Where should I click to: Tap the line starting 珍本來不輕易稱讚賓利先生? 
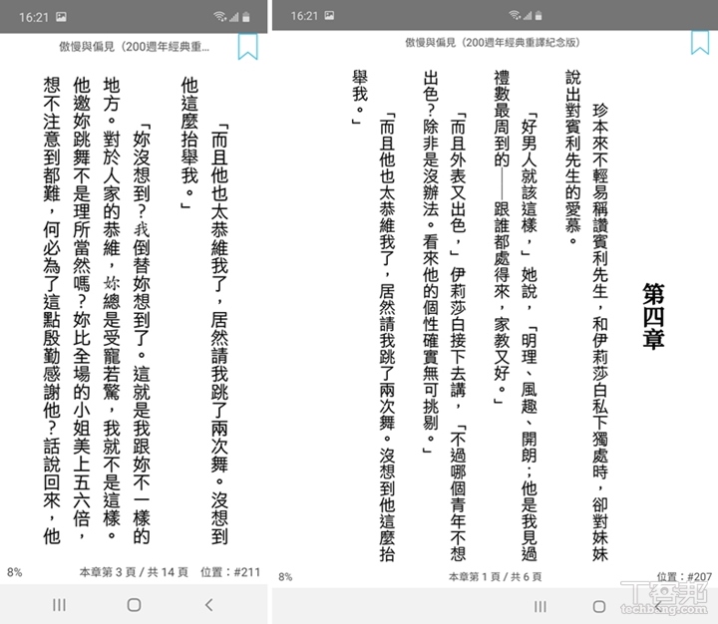[x=600, y=332]
